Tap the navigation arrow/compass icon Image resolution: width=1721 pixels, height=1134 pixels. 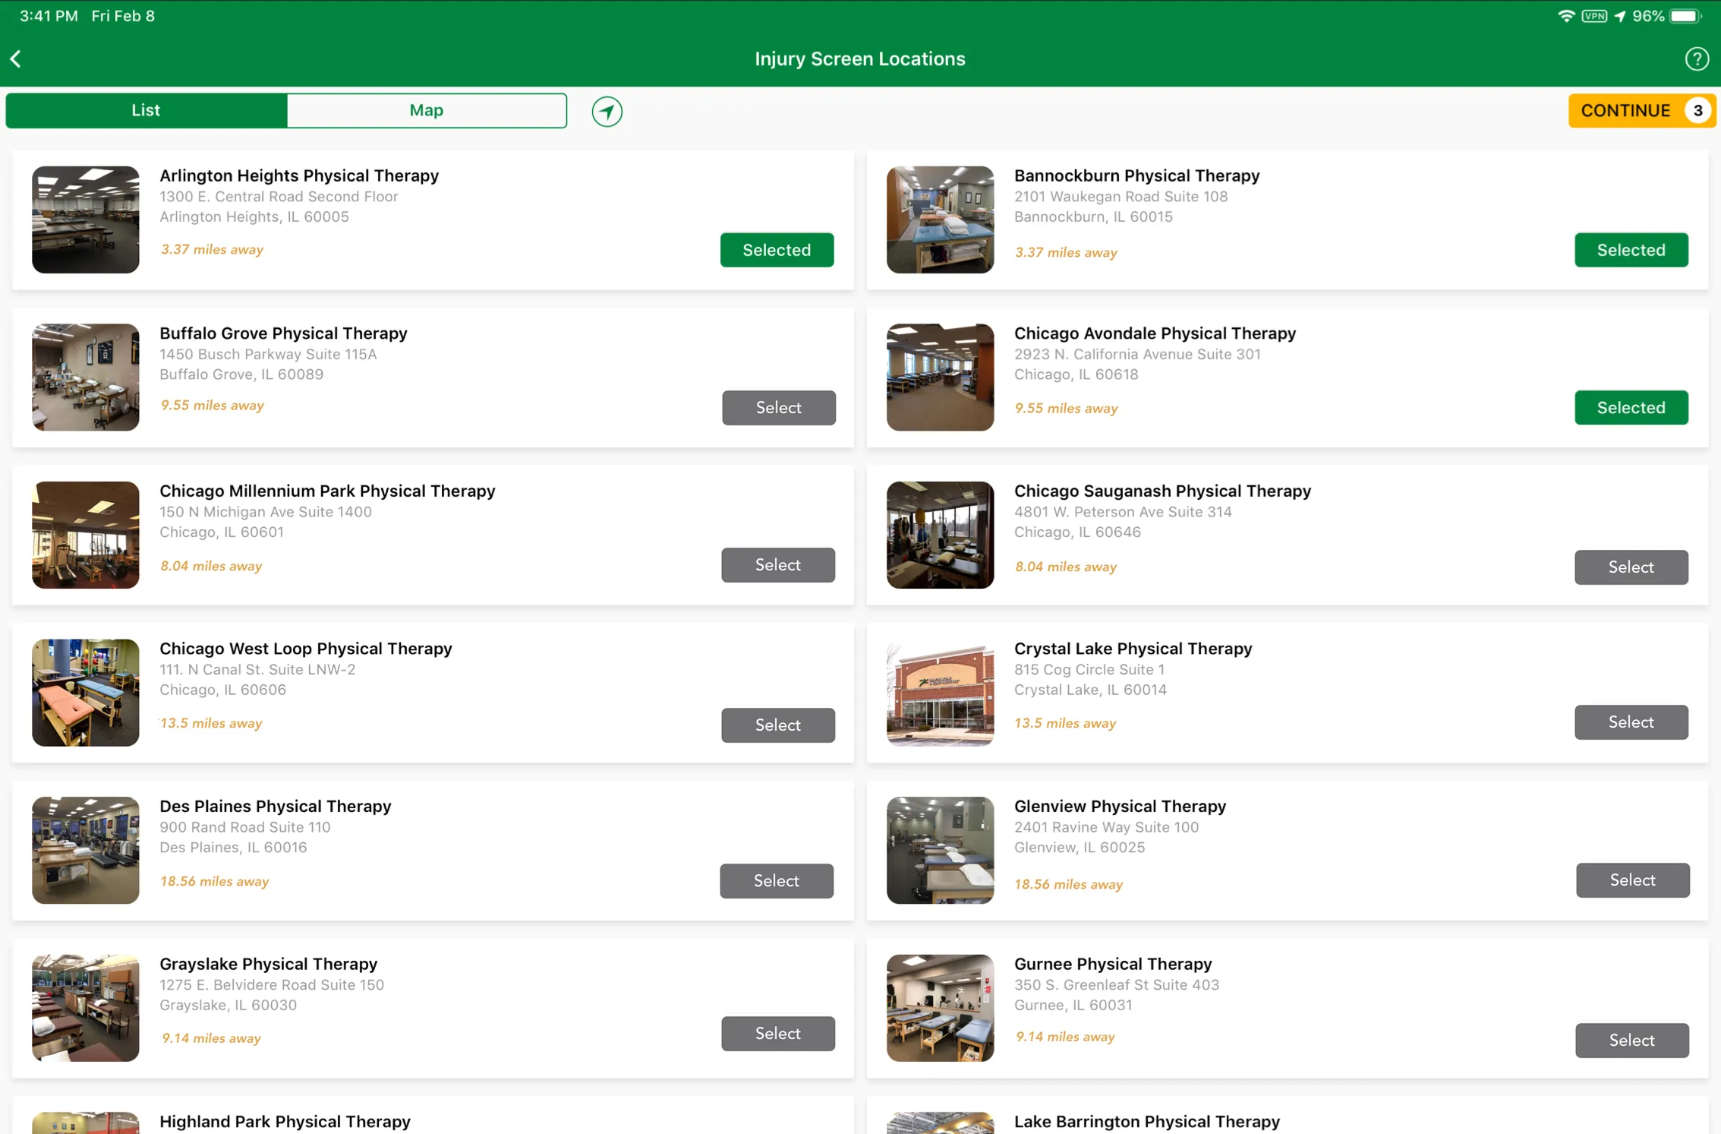pos(607,110)
